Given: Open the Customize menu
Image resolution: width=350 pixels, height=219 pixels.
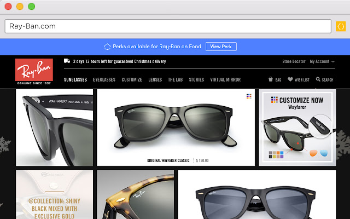Looking at the screenshot, I should [132, 79].
